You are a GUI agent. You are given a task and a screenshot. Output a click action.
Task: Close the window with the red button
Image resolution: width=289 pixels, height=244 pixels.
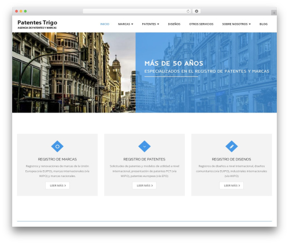pos(17,11)
